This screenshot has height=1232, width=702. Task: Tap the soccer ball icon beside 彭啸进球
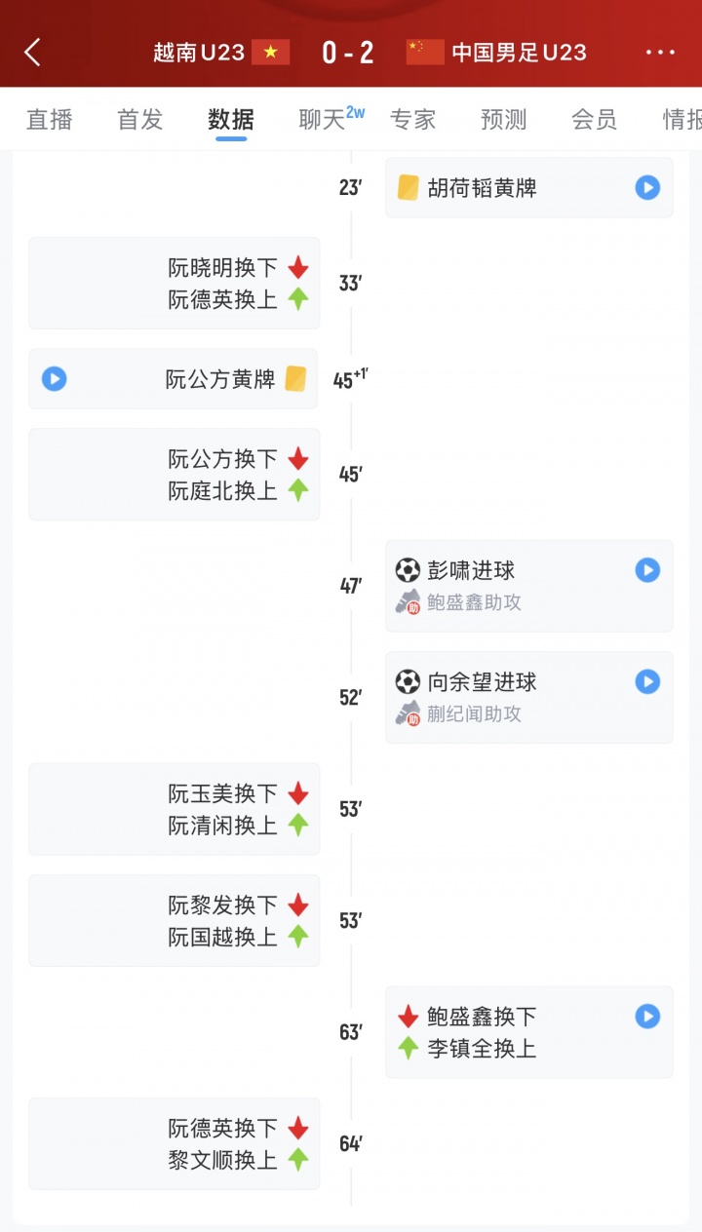pos(408,570)
